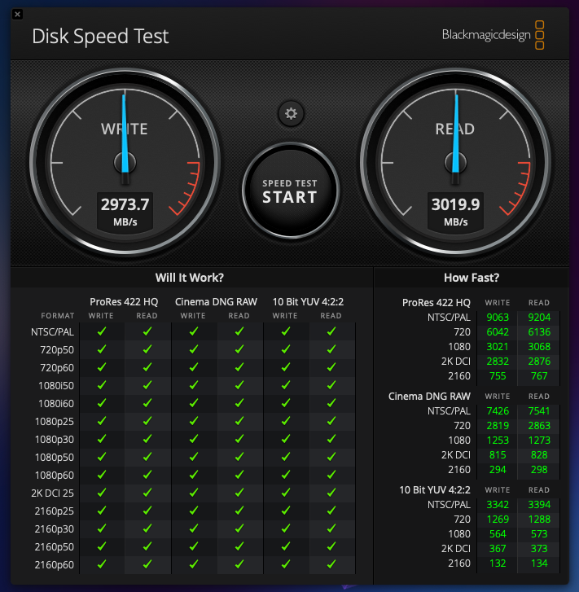Click 1080i60 10 Bit YUV write checkmark
This screenshot has width=579, height=592.
[285, 403]
